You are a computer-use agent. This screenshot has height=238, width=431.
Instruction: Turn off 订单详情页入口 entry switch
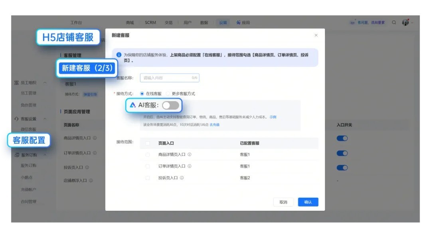coord(342,153)
